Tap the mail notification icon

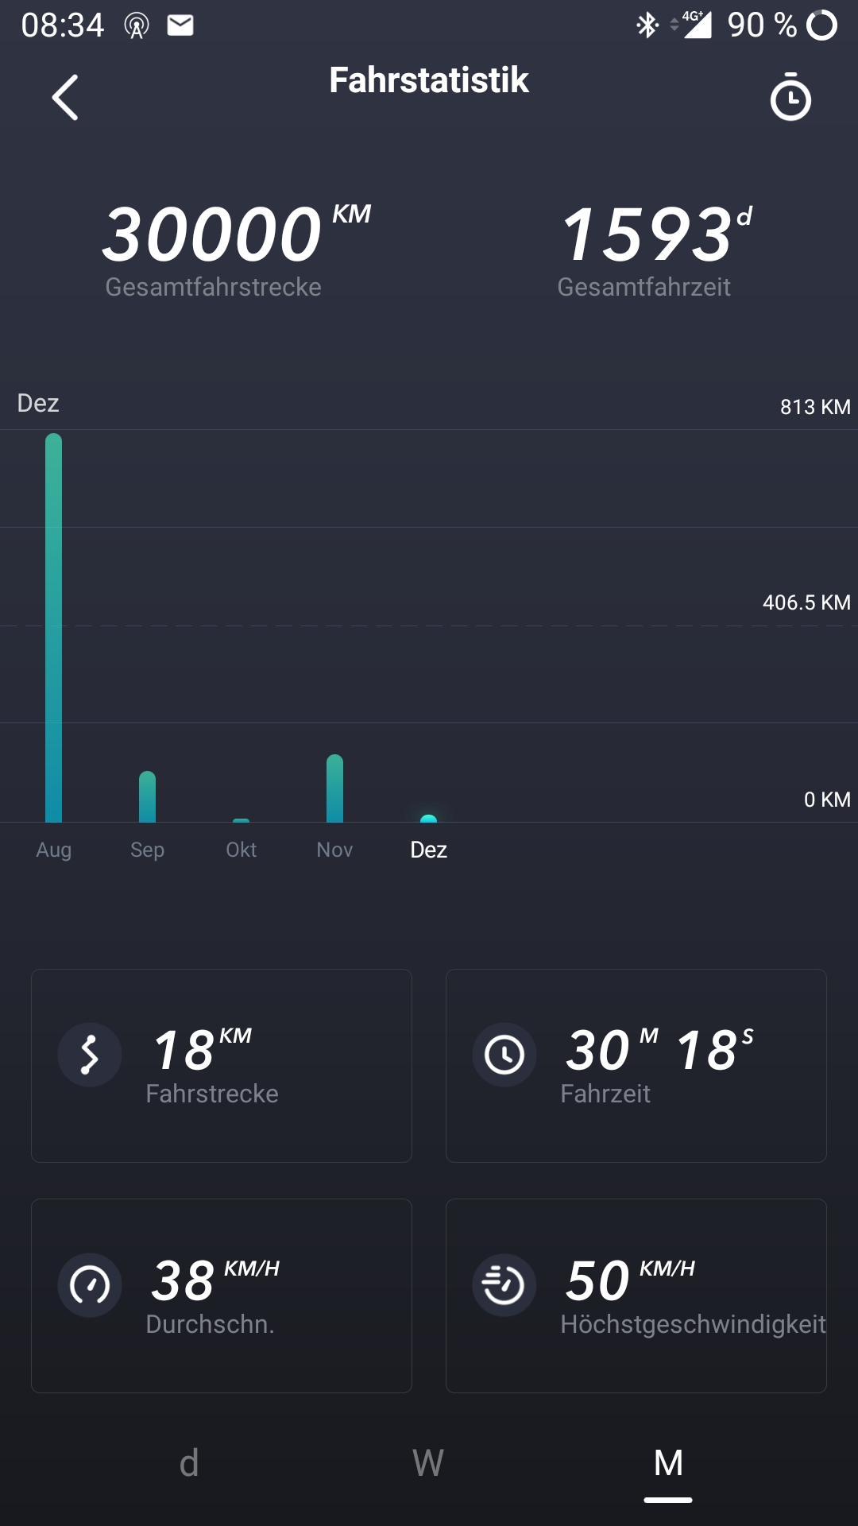click(x=180, y=25)
